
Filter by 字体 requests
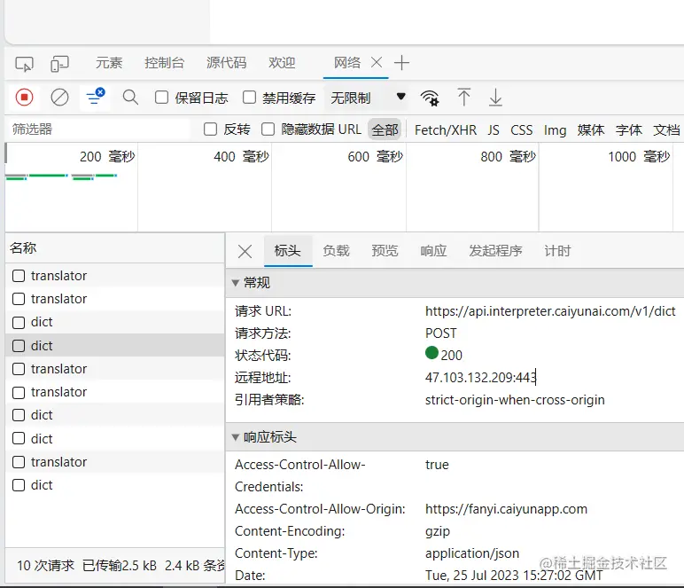click(628, 130)
